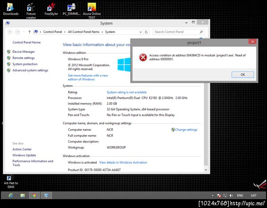Refresh the System window
Viewport: 267px width, 208px height.
tap(146, 32)
